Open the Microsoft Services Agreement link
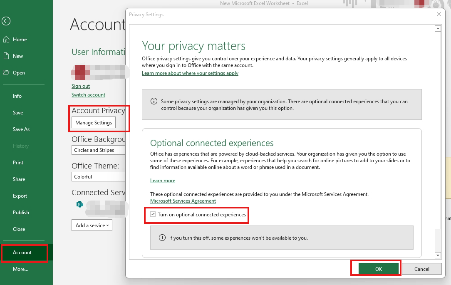The width and height of the screenshot is (451, 285). (x=183, y=201)
